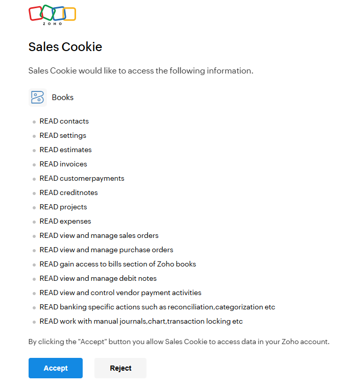Click the sales orders permission line
This screenshot has width=344, height=388.
click(99, 235)
